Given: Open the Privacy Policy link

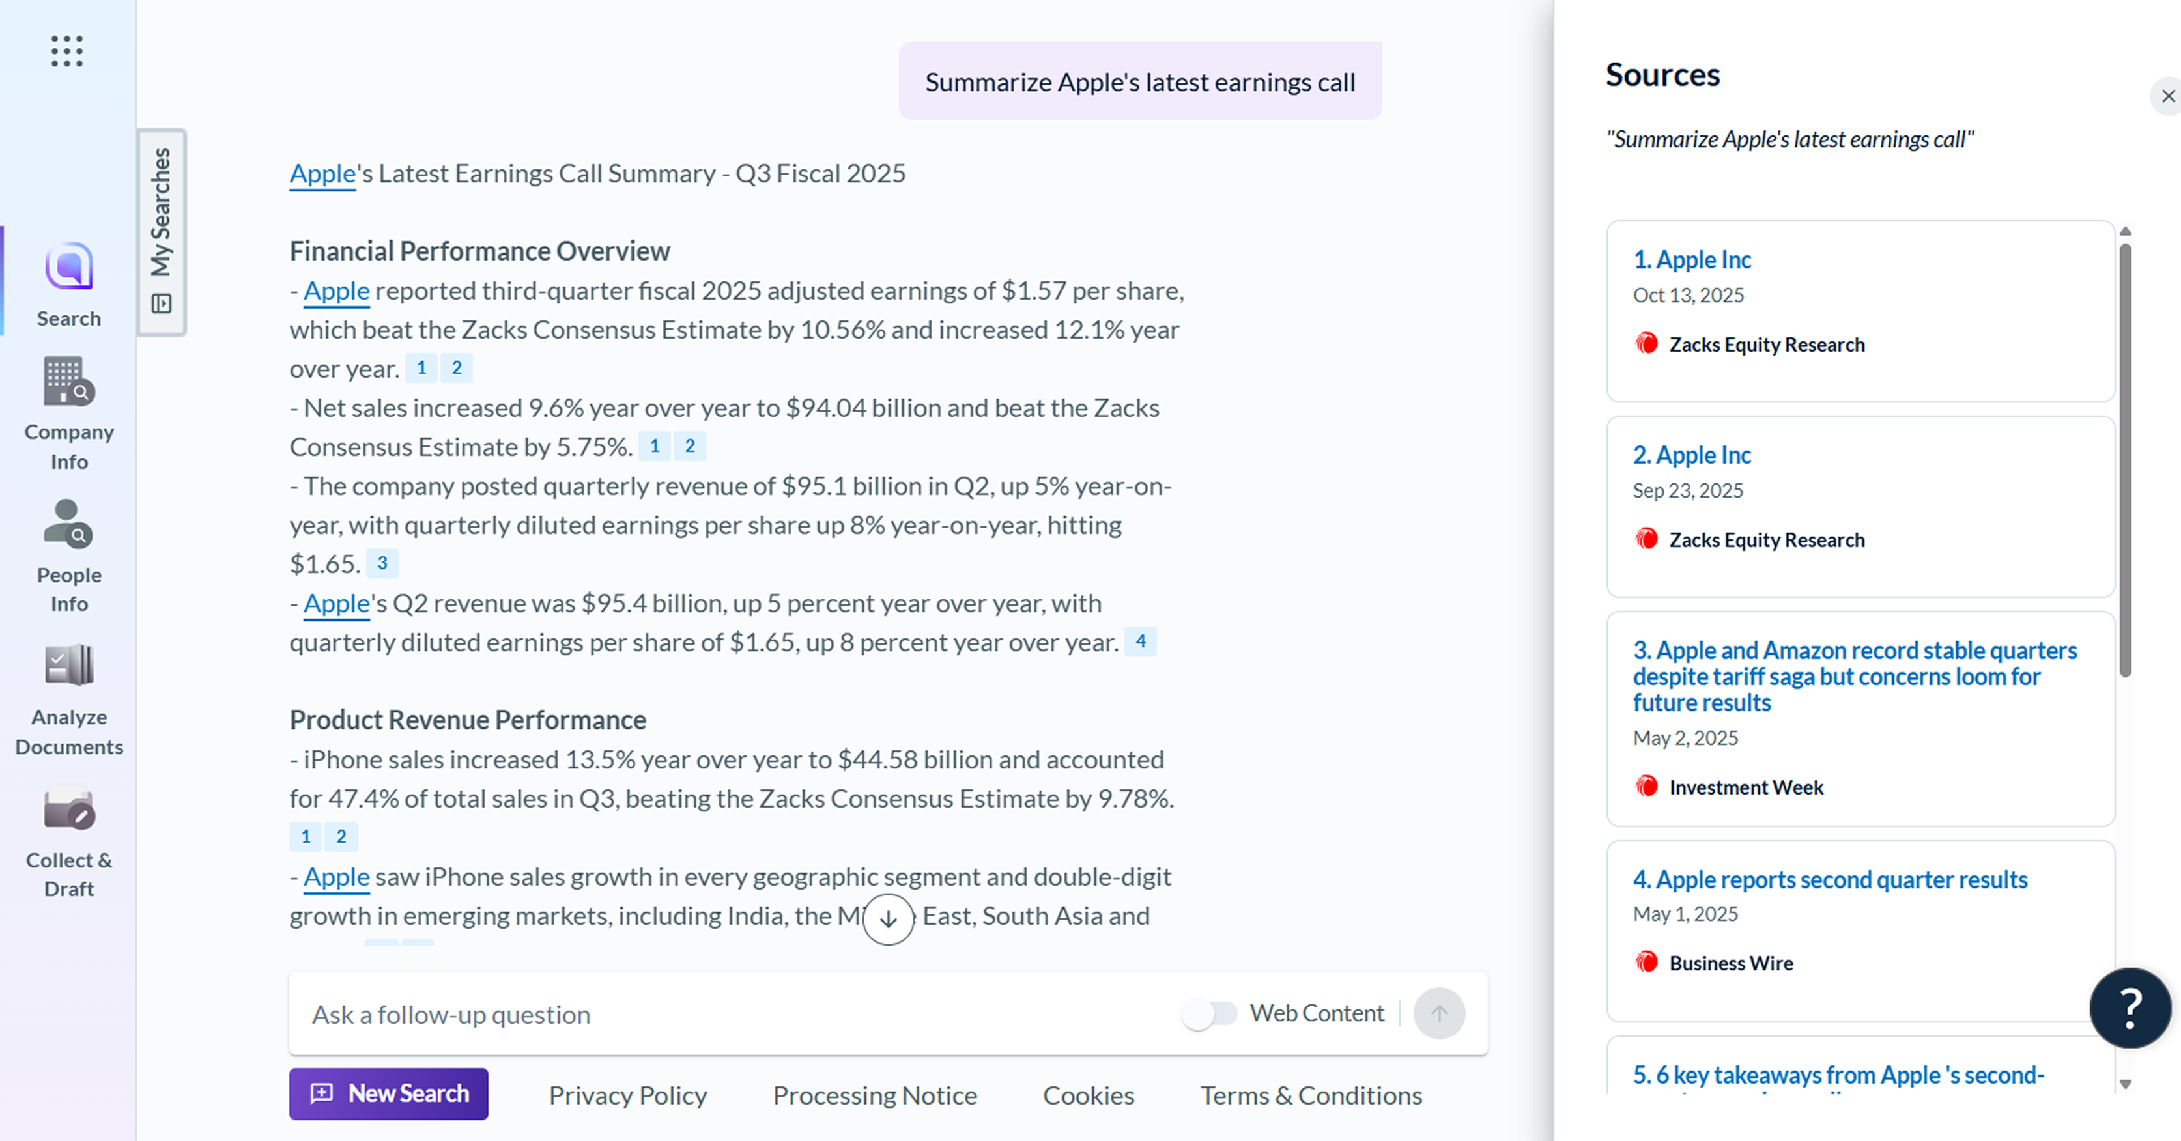Looking at the screenshot, I should [x=627, y=1095].
